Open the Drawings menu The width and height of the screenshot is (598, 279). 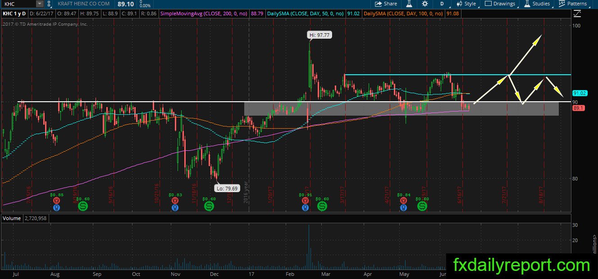[500, 4]
